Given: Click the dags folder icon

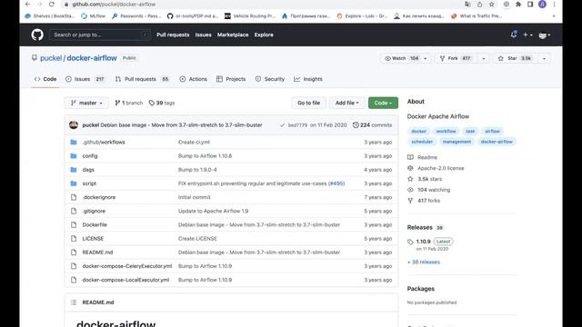Looking at the screenshot, I should [x=74, y=170].
